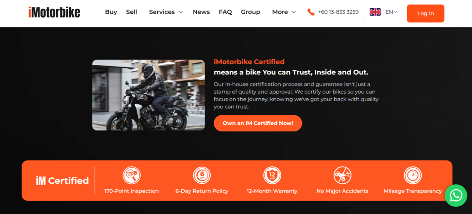
Task: Open the Buy menu item
Action: click(x=111, y=12)
